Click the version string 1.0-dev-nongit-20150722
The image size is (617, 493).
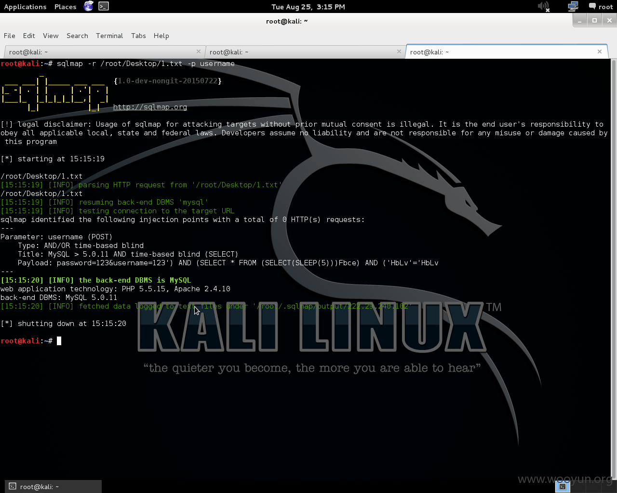click(168, 81)
